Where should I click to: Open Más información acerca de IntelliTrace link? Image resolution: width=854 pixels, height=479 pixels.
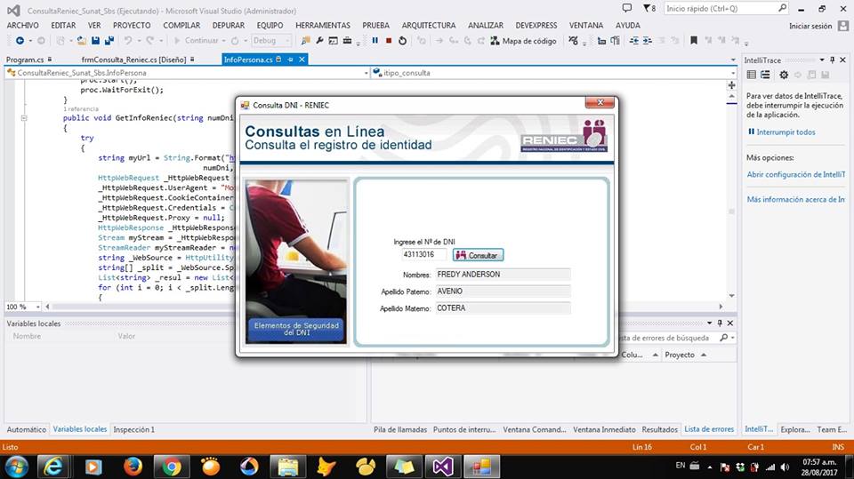pos(795,200)
